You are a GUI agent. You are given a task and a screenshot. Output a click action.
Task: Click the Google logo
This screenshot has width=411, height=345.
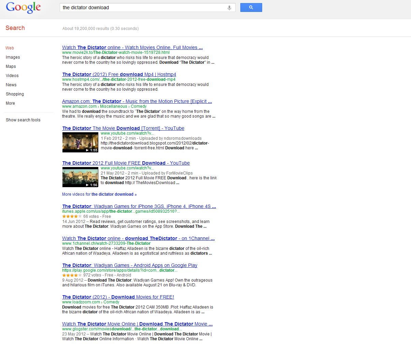[x=23, y=7]
